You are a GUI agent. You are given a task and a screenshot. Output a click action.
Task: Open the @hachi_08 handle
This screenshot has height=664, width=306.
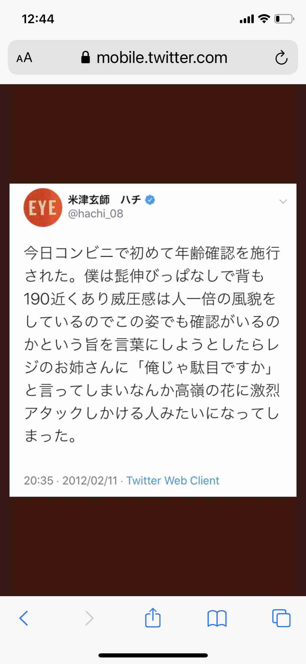(x=95, y=214)
